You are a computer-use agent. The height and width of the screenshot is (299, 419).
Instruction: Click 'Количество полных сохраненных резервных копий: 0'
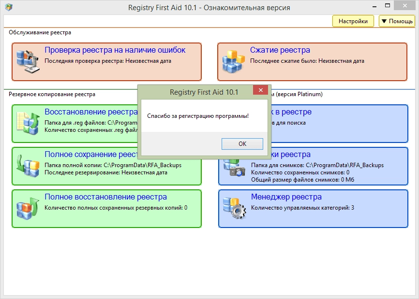point(116,208)
